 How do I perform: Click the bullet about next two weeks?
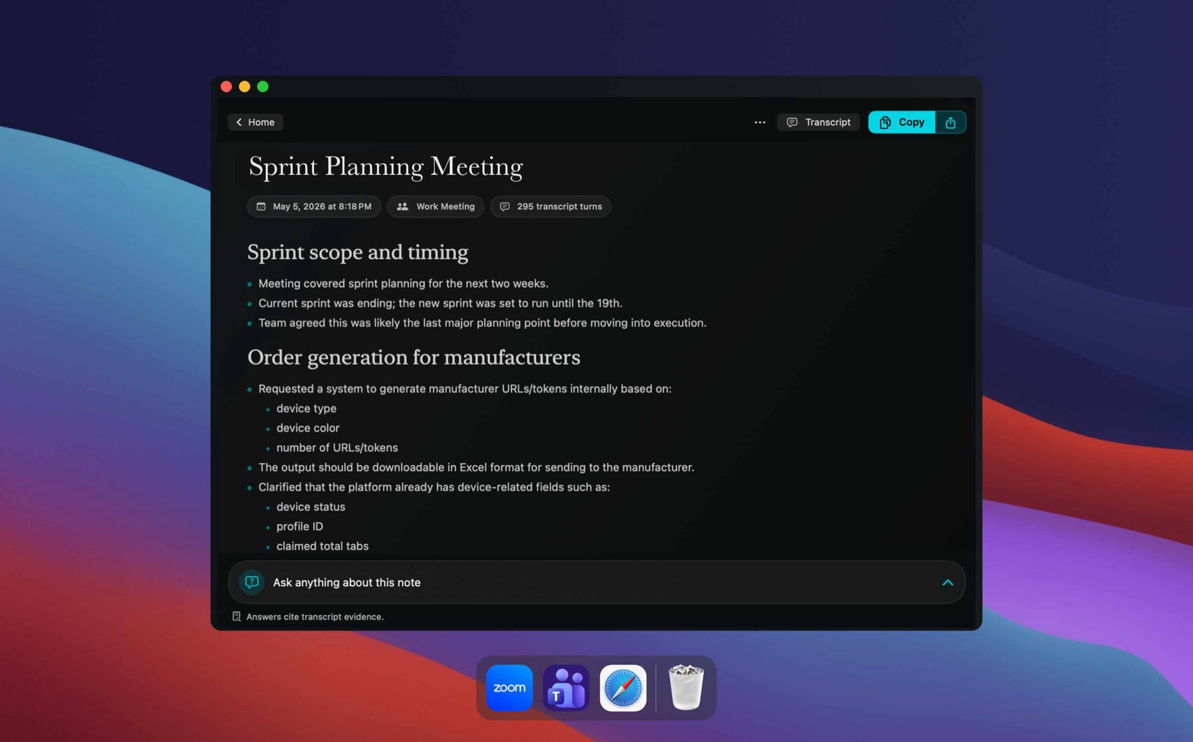[403, 284]
